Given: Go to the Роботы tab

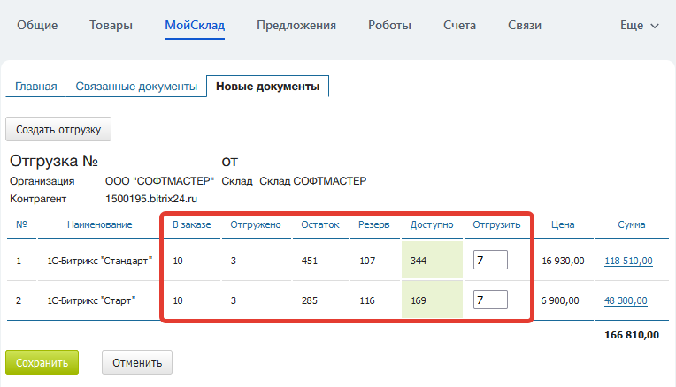Looking at the screenshot, I should coord(389,26).
